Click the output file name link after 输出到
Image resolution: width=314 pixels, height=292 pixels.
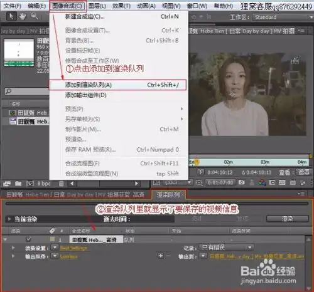(x=257, y=256)
